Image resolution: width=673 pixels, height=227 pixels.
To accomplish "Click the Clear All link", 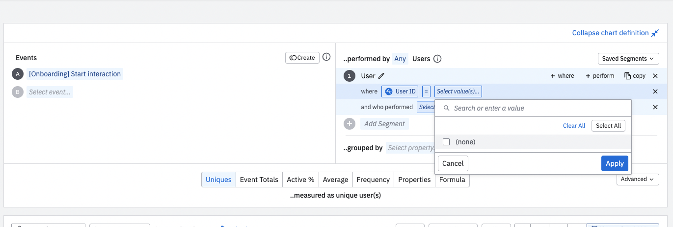I will click(574, 126).
